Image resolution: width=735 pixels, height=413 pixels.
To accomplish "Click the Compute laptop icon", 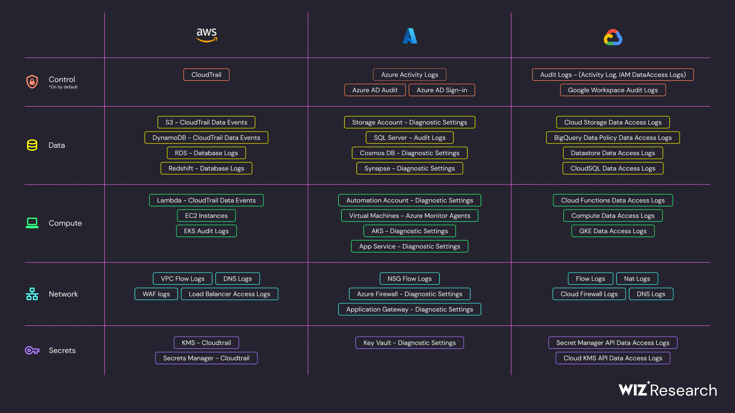I will pyautogui.click(x=32, y=223).
